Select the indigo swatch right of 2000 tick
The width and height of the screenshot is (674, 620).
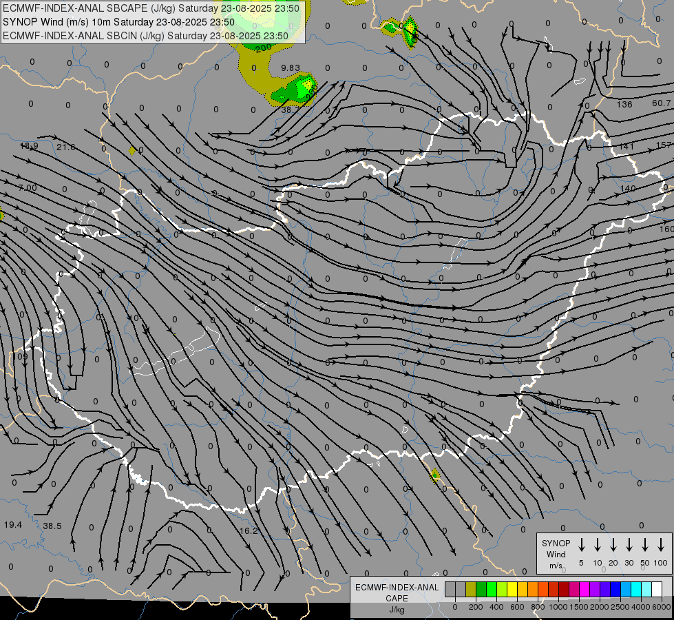[605, 590]
